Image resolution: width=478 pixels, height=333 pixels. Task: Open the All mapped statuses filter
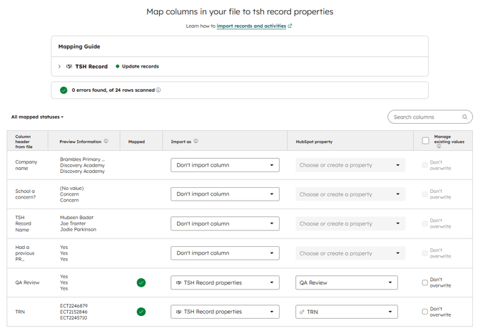pos(37,117)
